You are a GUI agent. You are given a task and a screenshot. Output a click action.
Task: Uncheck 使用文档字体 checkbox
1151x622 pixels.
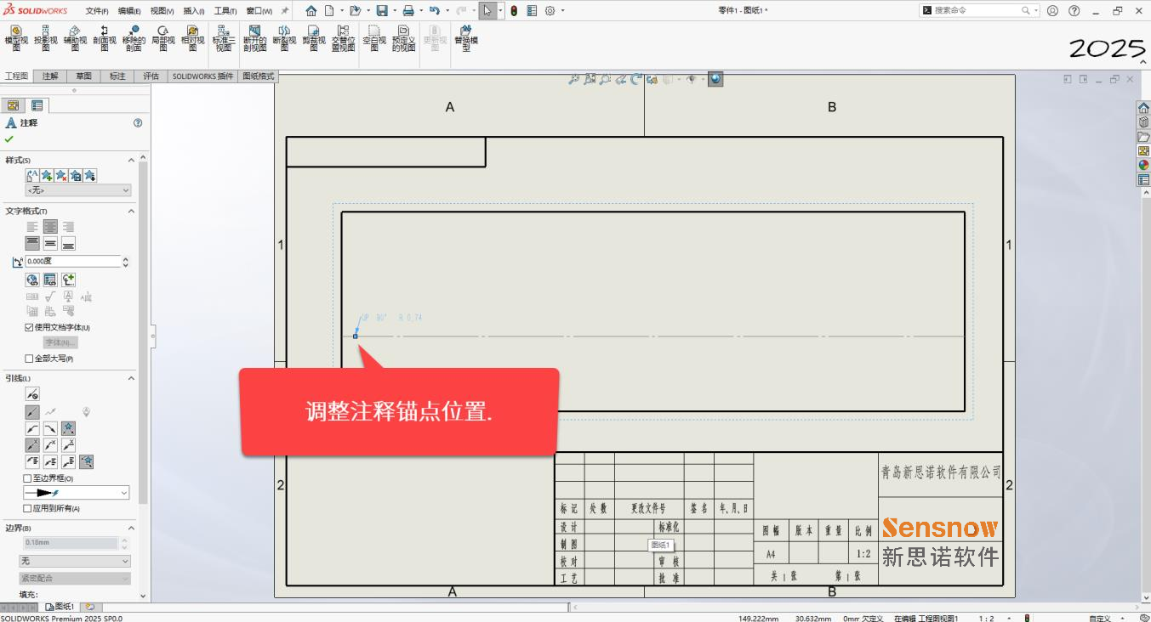pos(29,327)
